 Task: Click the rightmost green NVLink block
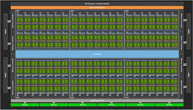click(169, 105)
